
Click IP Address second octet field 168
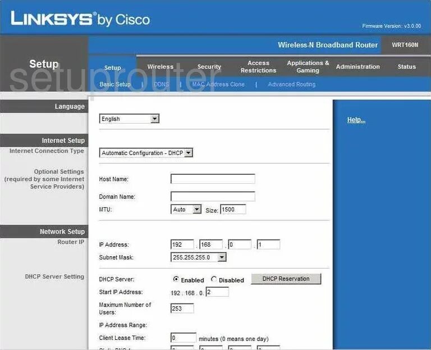[x=211, y=244]
